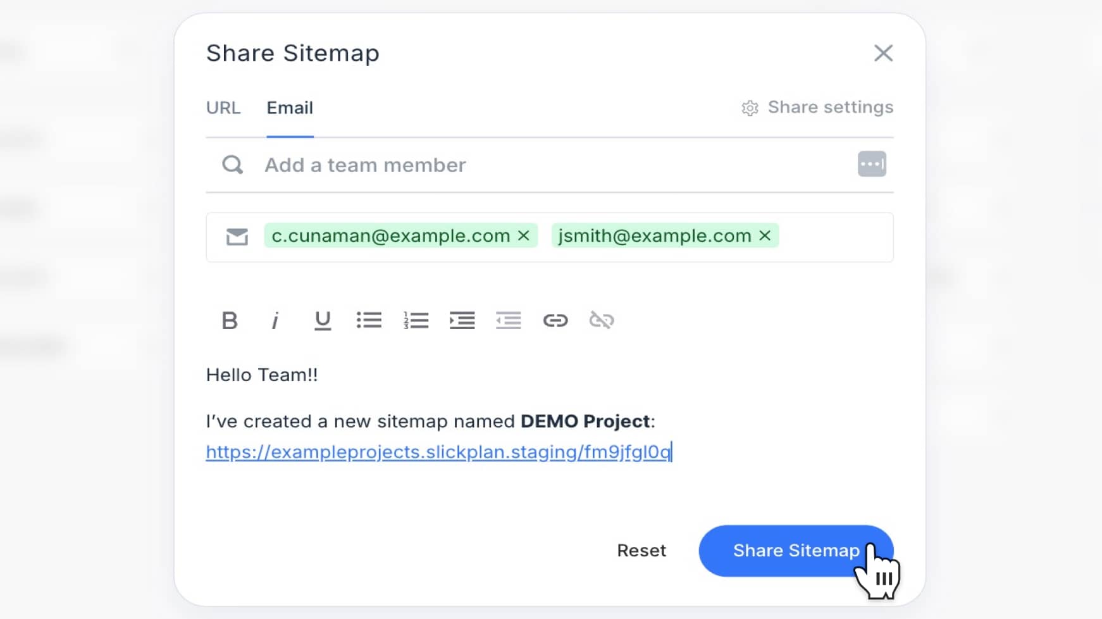Remove jsmith@example.com recipient
1102x619 pixels.
765,235
